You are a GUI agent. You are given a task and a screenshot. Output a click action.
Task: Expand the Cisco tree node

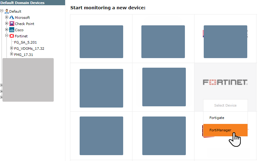6,30
